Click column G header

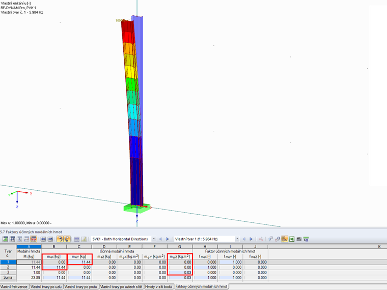point(180,247)
